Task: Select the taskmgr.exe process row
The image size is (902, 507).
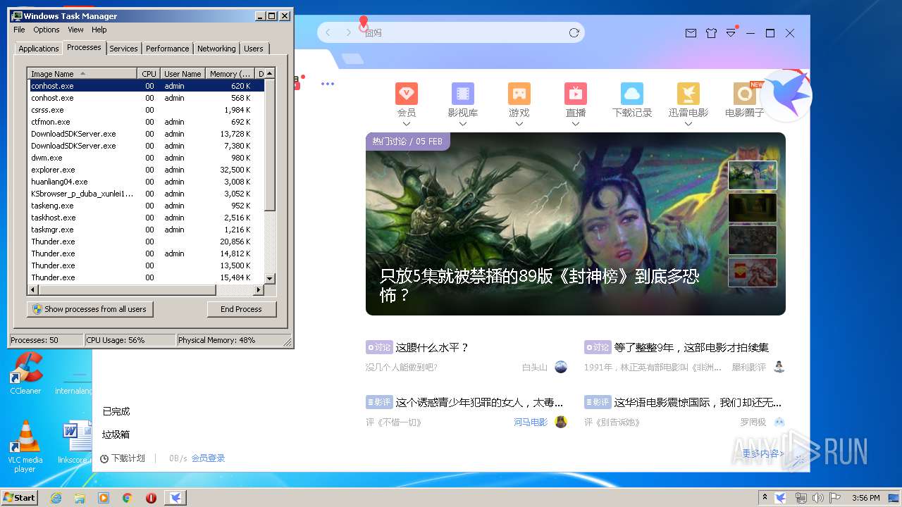Action: pyautogui.click(x=147, y=230)
